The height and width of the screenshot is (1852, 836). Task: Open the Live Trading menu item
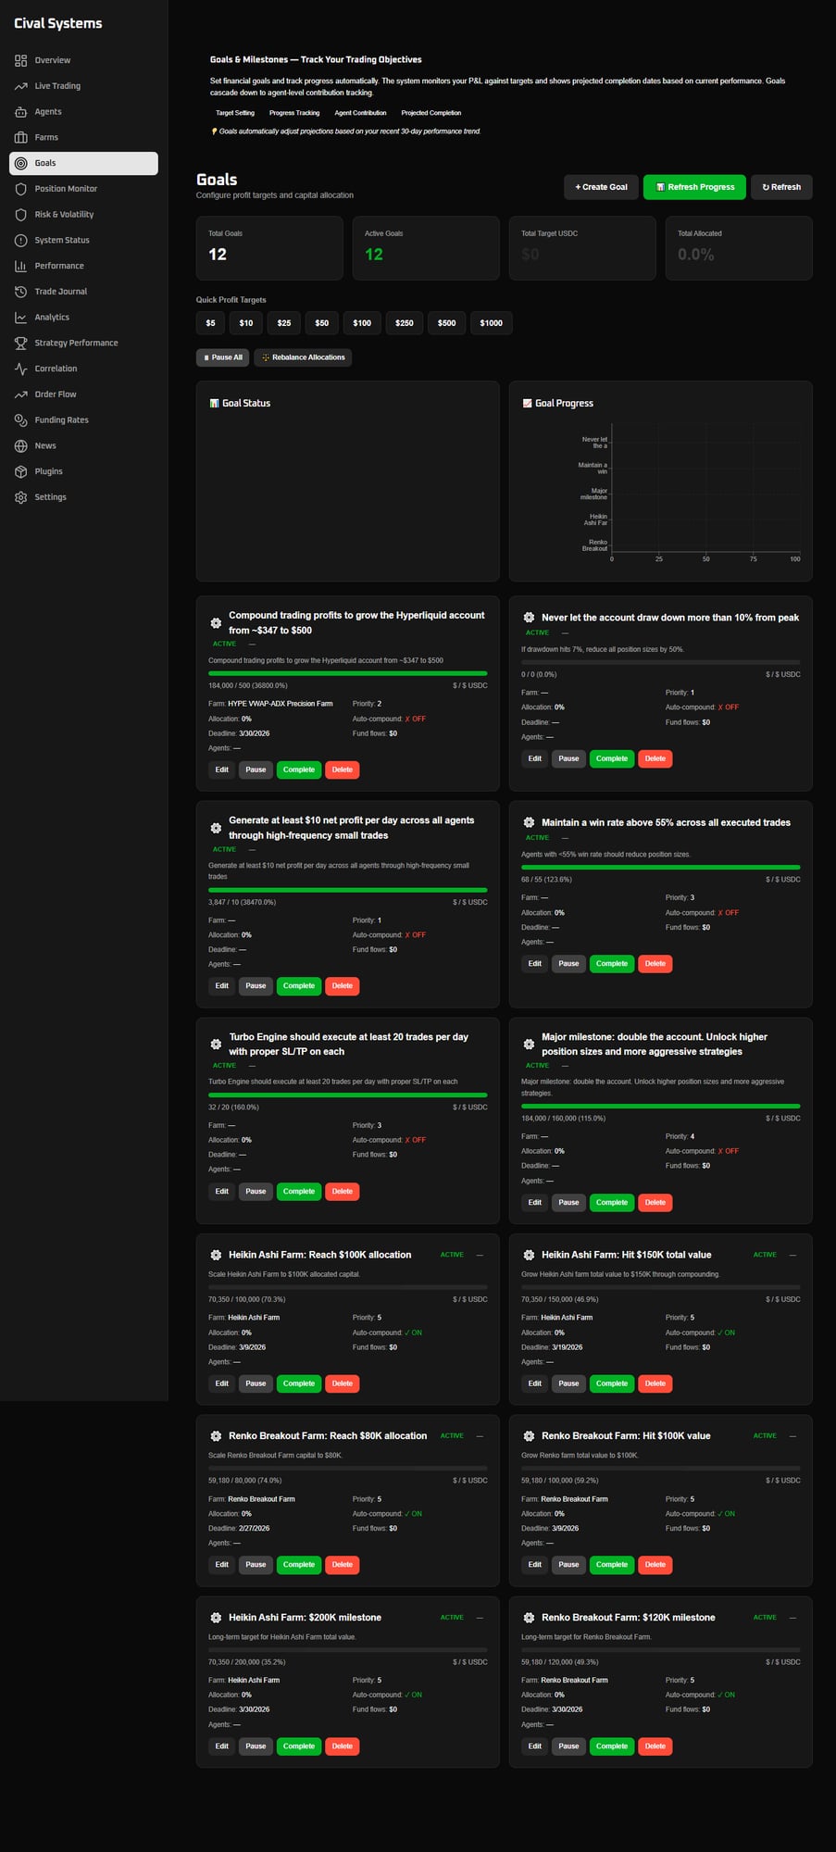[57, 86]
